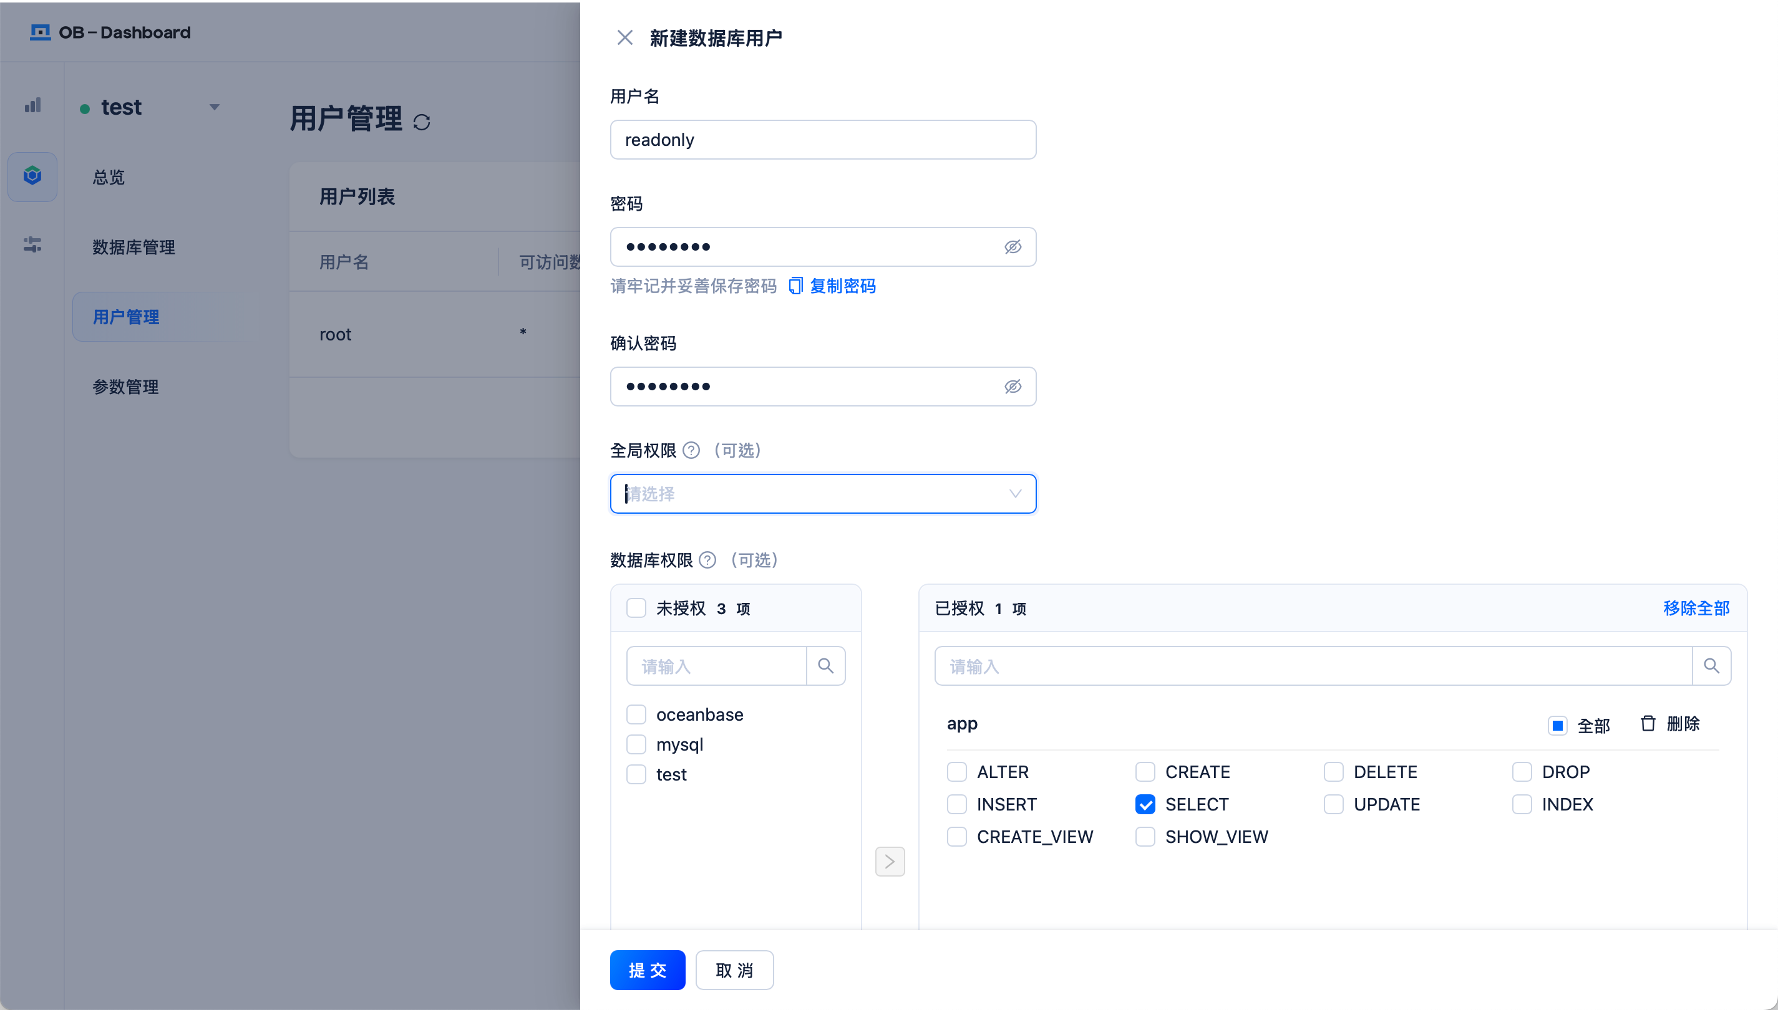The image size is (1778, 1010).
Task: Reveal the confirm password field contents
Action: tap(1013, 387)
